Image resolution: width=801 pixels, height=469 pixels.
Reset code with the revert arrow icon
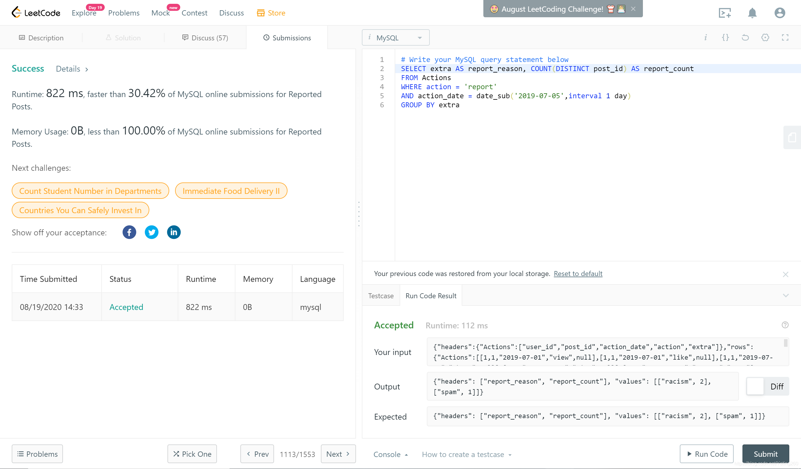[x=745, y=37]
